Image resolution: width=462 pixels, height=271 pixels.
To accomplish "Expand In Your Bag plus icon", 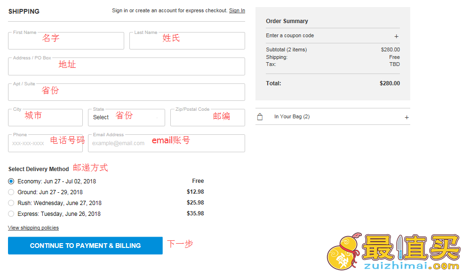I will coord(406,117).
